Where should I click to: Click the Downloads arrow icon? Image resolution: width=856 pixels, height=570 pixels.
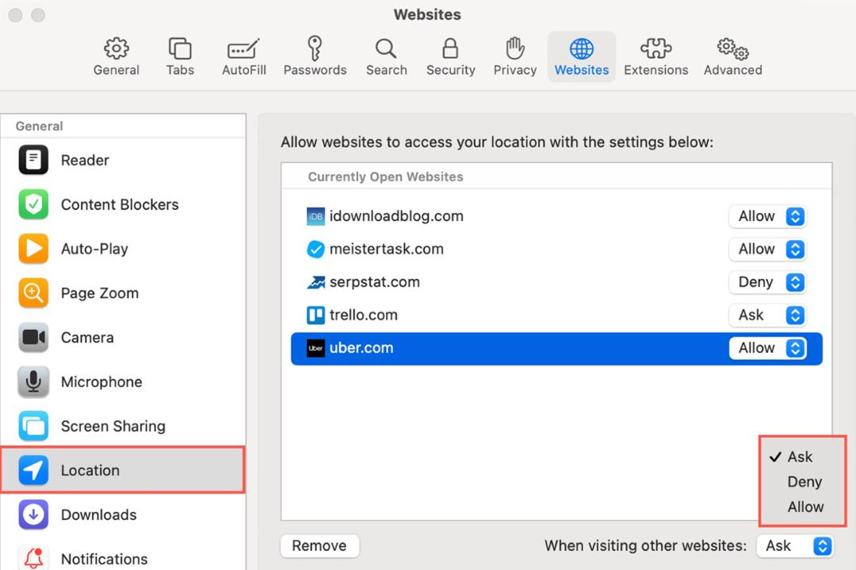[x=33, y=515]
